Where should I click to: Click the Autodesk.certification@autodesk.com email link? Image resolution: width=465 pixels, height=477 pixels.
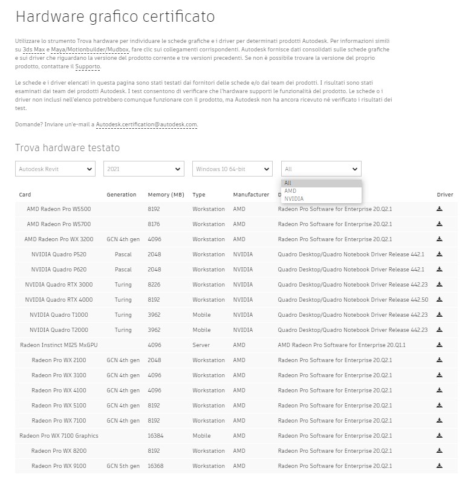[146, 125]
